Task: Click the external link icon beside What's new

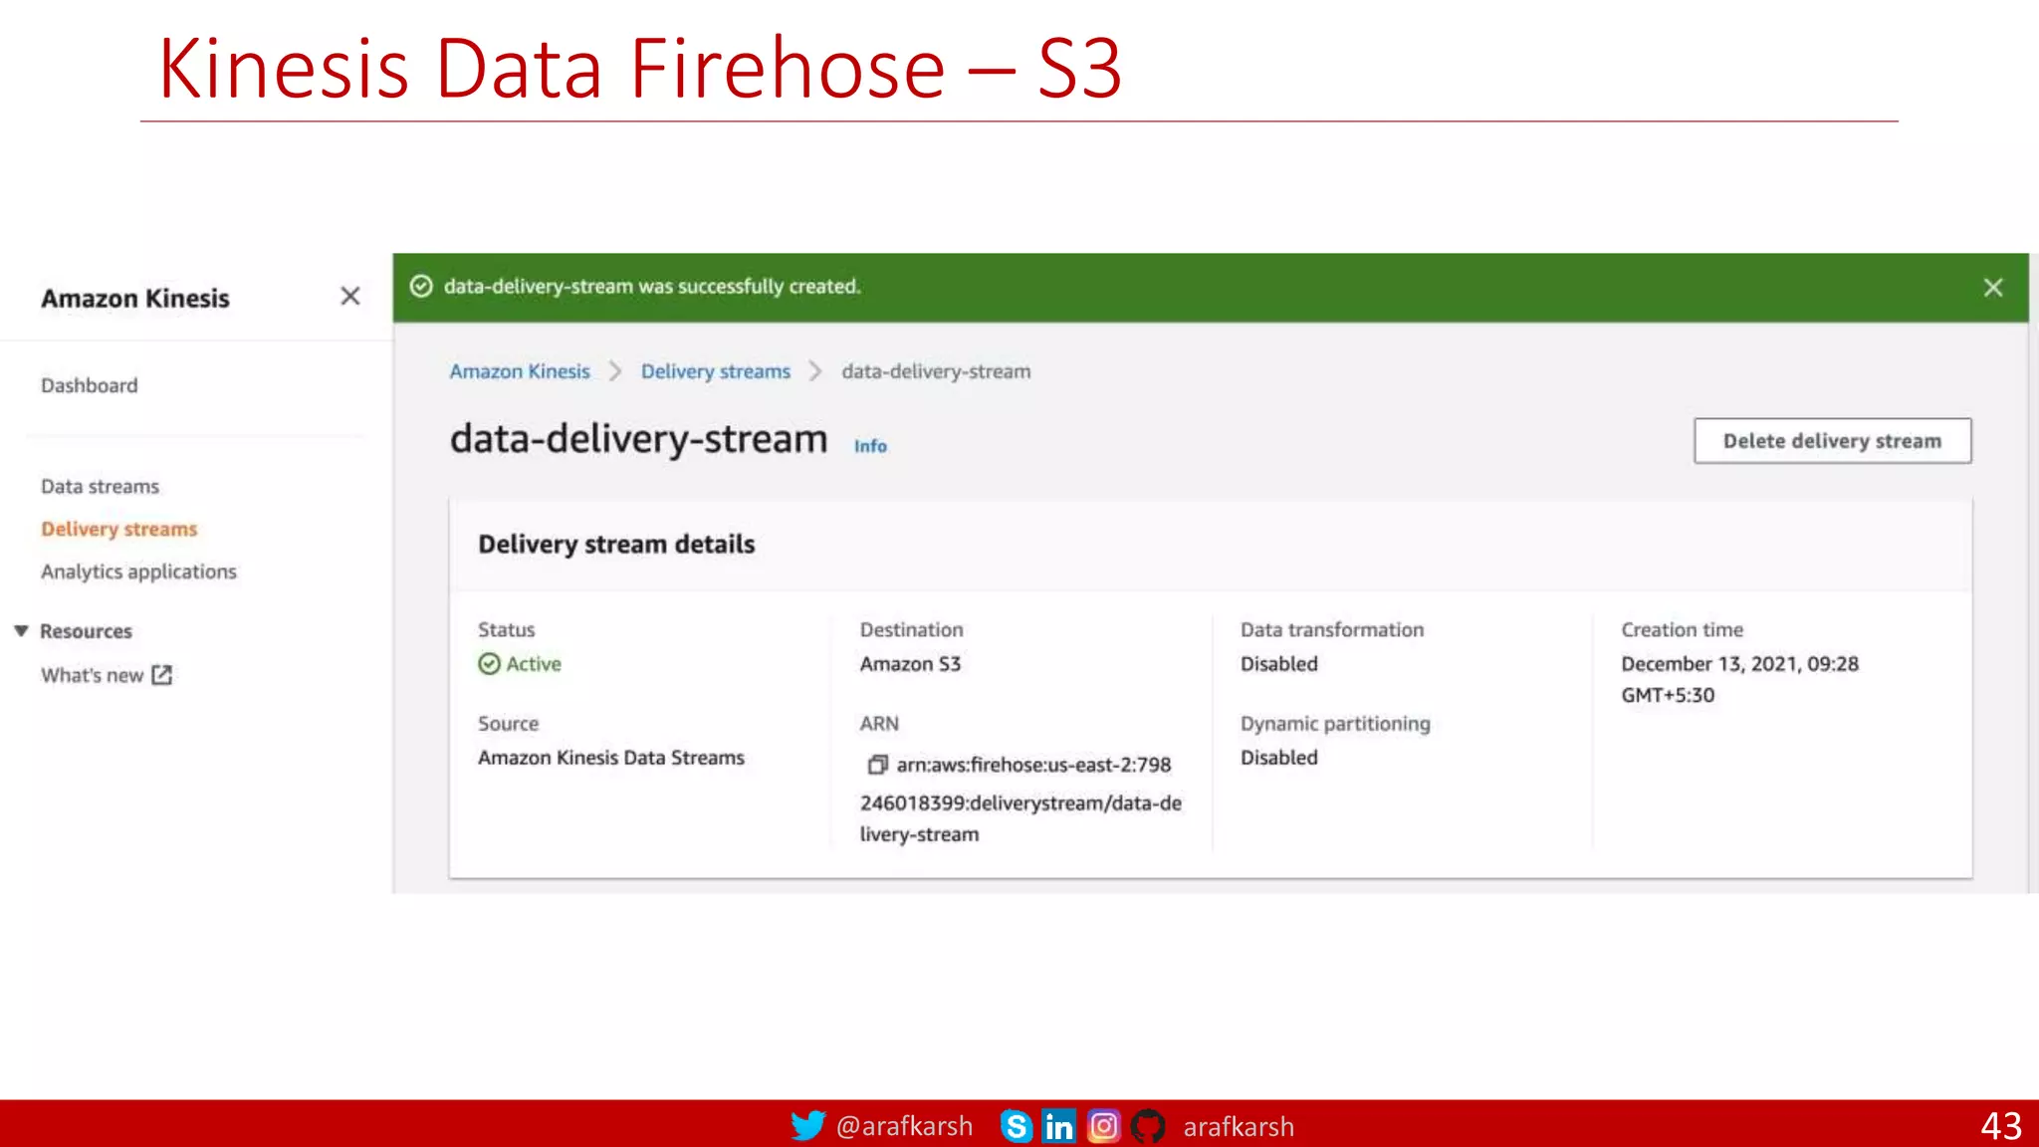Action: click(162, 675)
